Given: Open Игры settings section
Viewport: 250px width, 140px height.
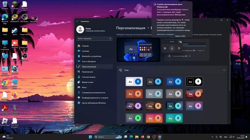Looking at the screenshot, I should [95, 87].
